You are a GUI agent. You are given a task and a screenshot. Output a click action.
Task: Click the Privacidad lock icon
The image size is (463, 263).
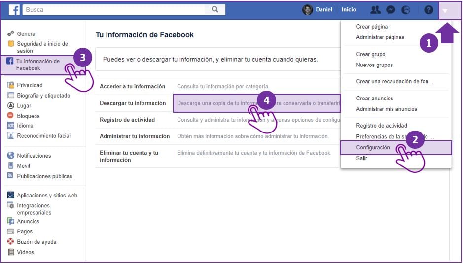(11, 85)
